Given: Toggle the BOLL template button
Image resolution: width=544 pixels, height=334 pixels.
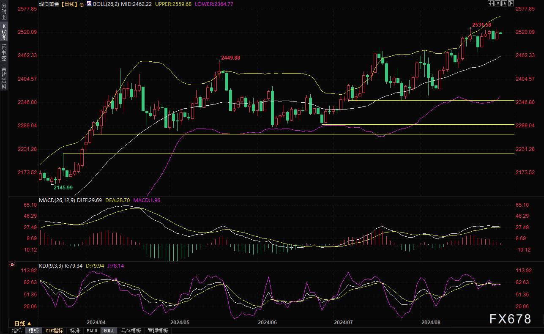Looking at the screenshot, I should click(x=109, y=331).
